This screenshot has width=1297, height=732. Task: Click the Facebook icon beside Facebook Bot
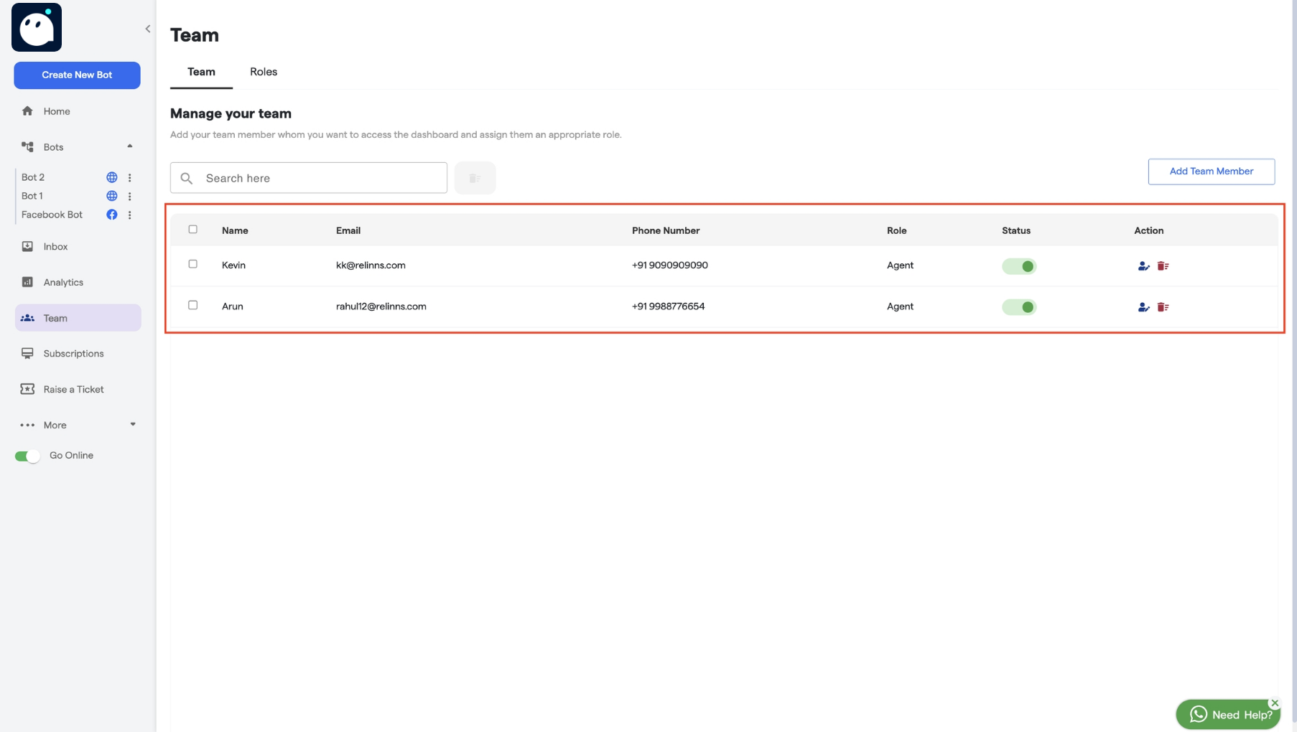coord(112,215)
